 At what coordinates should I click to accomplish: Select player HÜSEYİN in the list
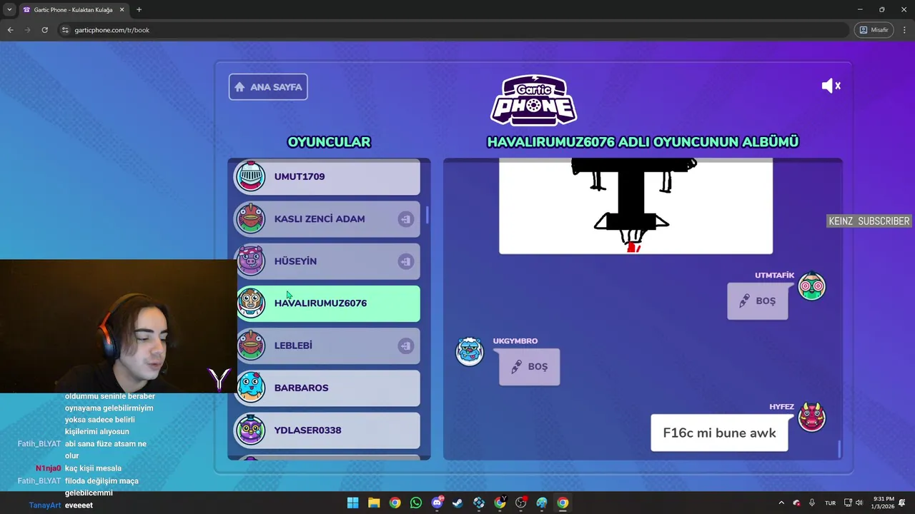[327, 261]
